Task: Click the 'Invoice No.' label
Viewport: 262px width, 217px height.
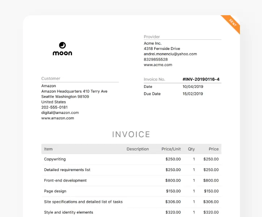Action: click(155, 79)
